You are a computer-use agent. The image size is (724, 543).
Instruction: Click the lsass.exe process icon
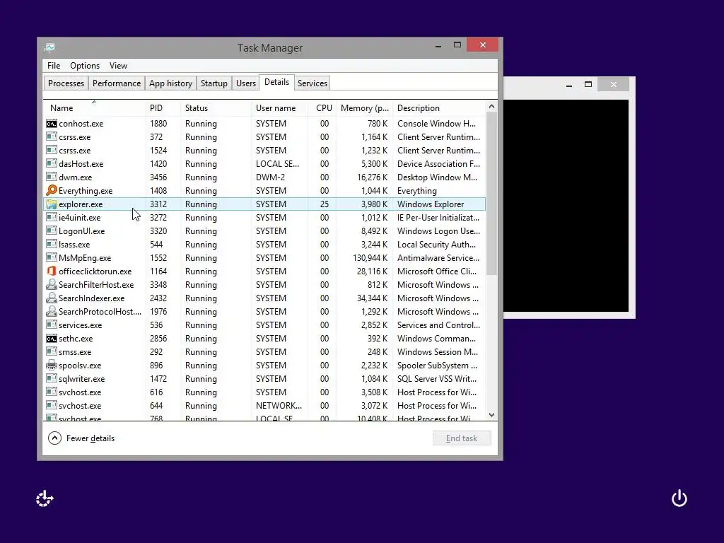(x=51, y=244)
